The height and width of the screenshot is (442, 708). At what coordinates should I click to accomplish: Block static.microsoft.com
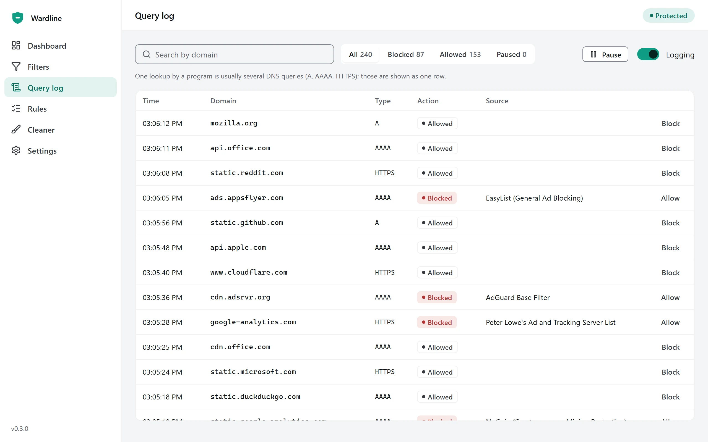[x=671, y=372]
